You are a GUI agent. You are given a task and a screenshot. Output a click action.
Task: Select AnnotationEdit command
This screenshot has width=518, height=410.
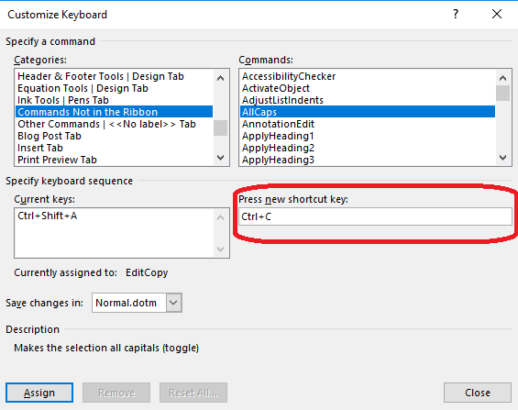click(368, 124)
